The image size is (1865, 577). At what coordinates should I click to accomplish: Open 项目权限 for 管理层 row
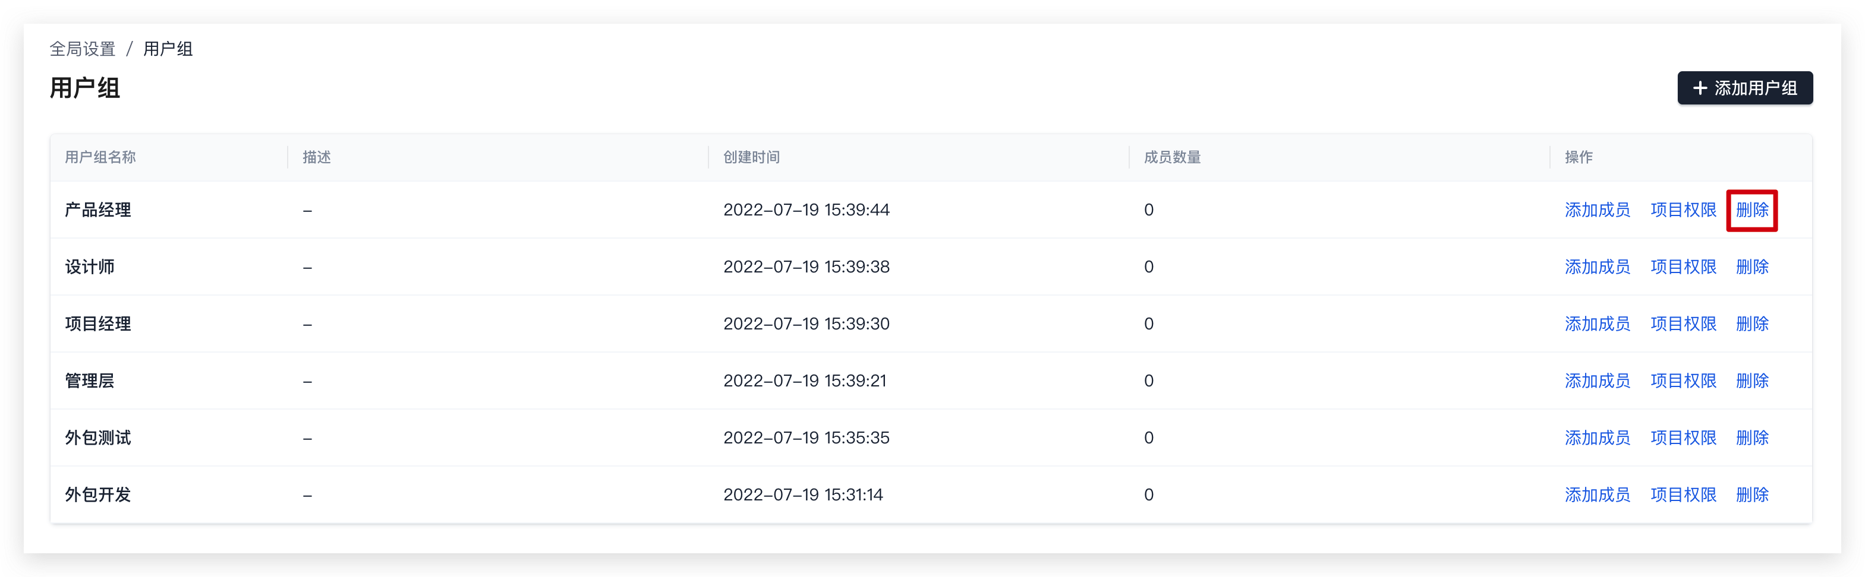(1683, 381)
